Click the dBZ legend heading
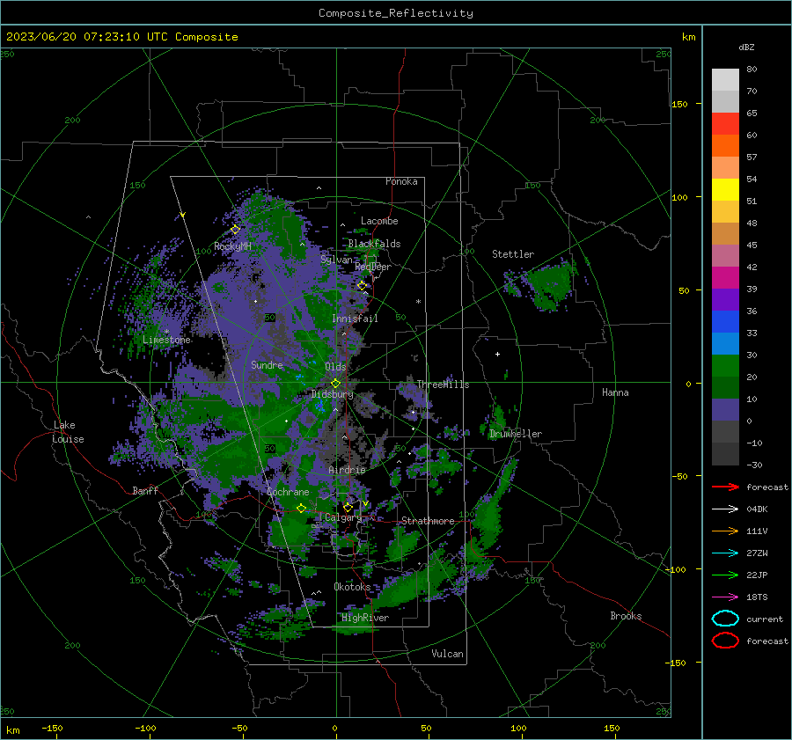This screenshot has width=792, height=740. click(746, 48)
